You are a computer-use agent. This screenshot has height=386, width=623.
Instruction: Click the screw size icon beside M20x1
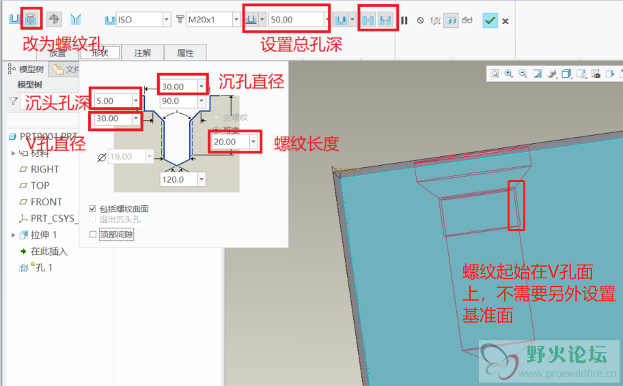tap(180, 19)
